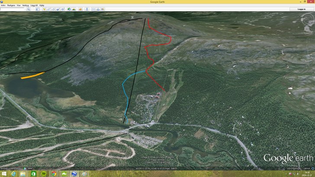Click the Print icon in toolbar

(98, 9)
